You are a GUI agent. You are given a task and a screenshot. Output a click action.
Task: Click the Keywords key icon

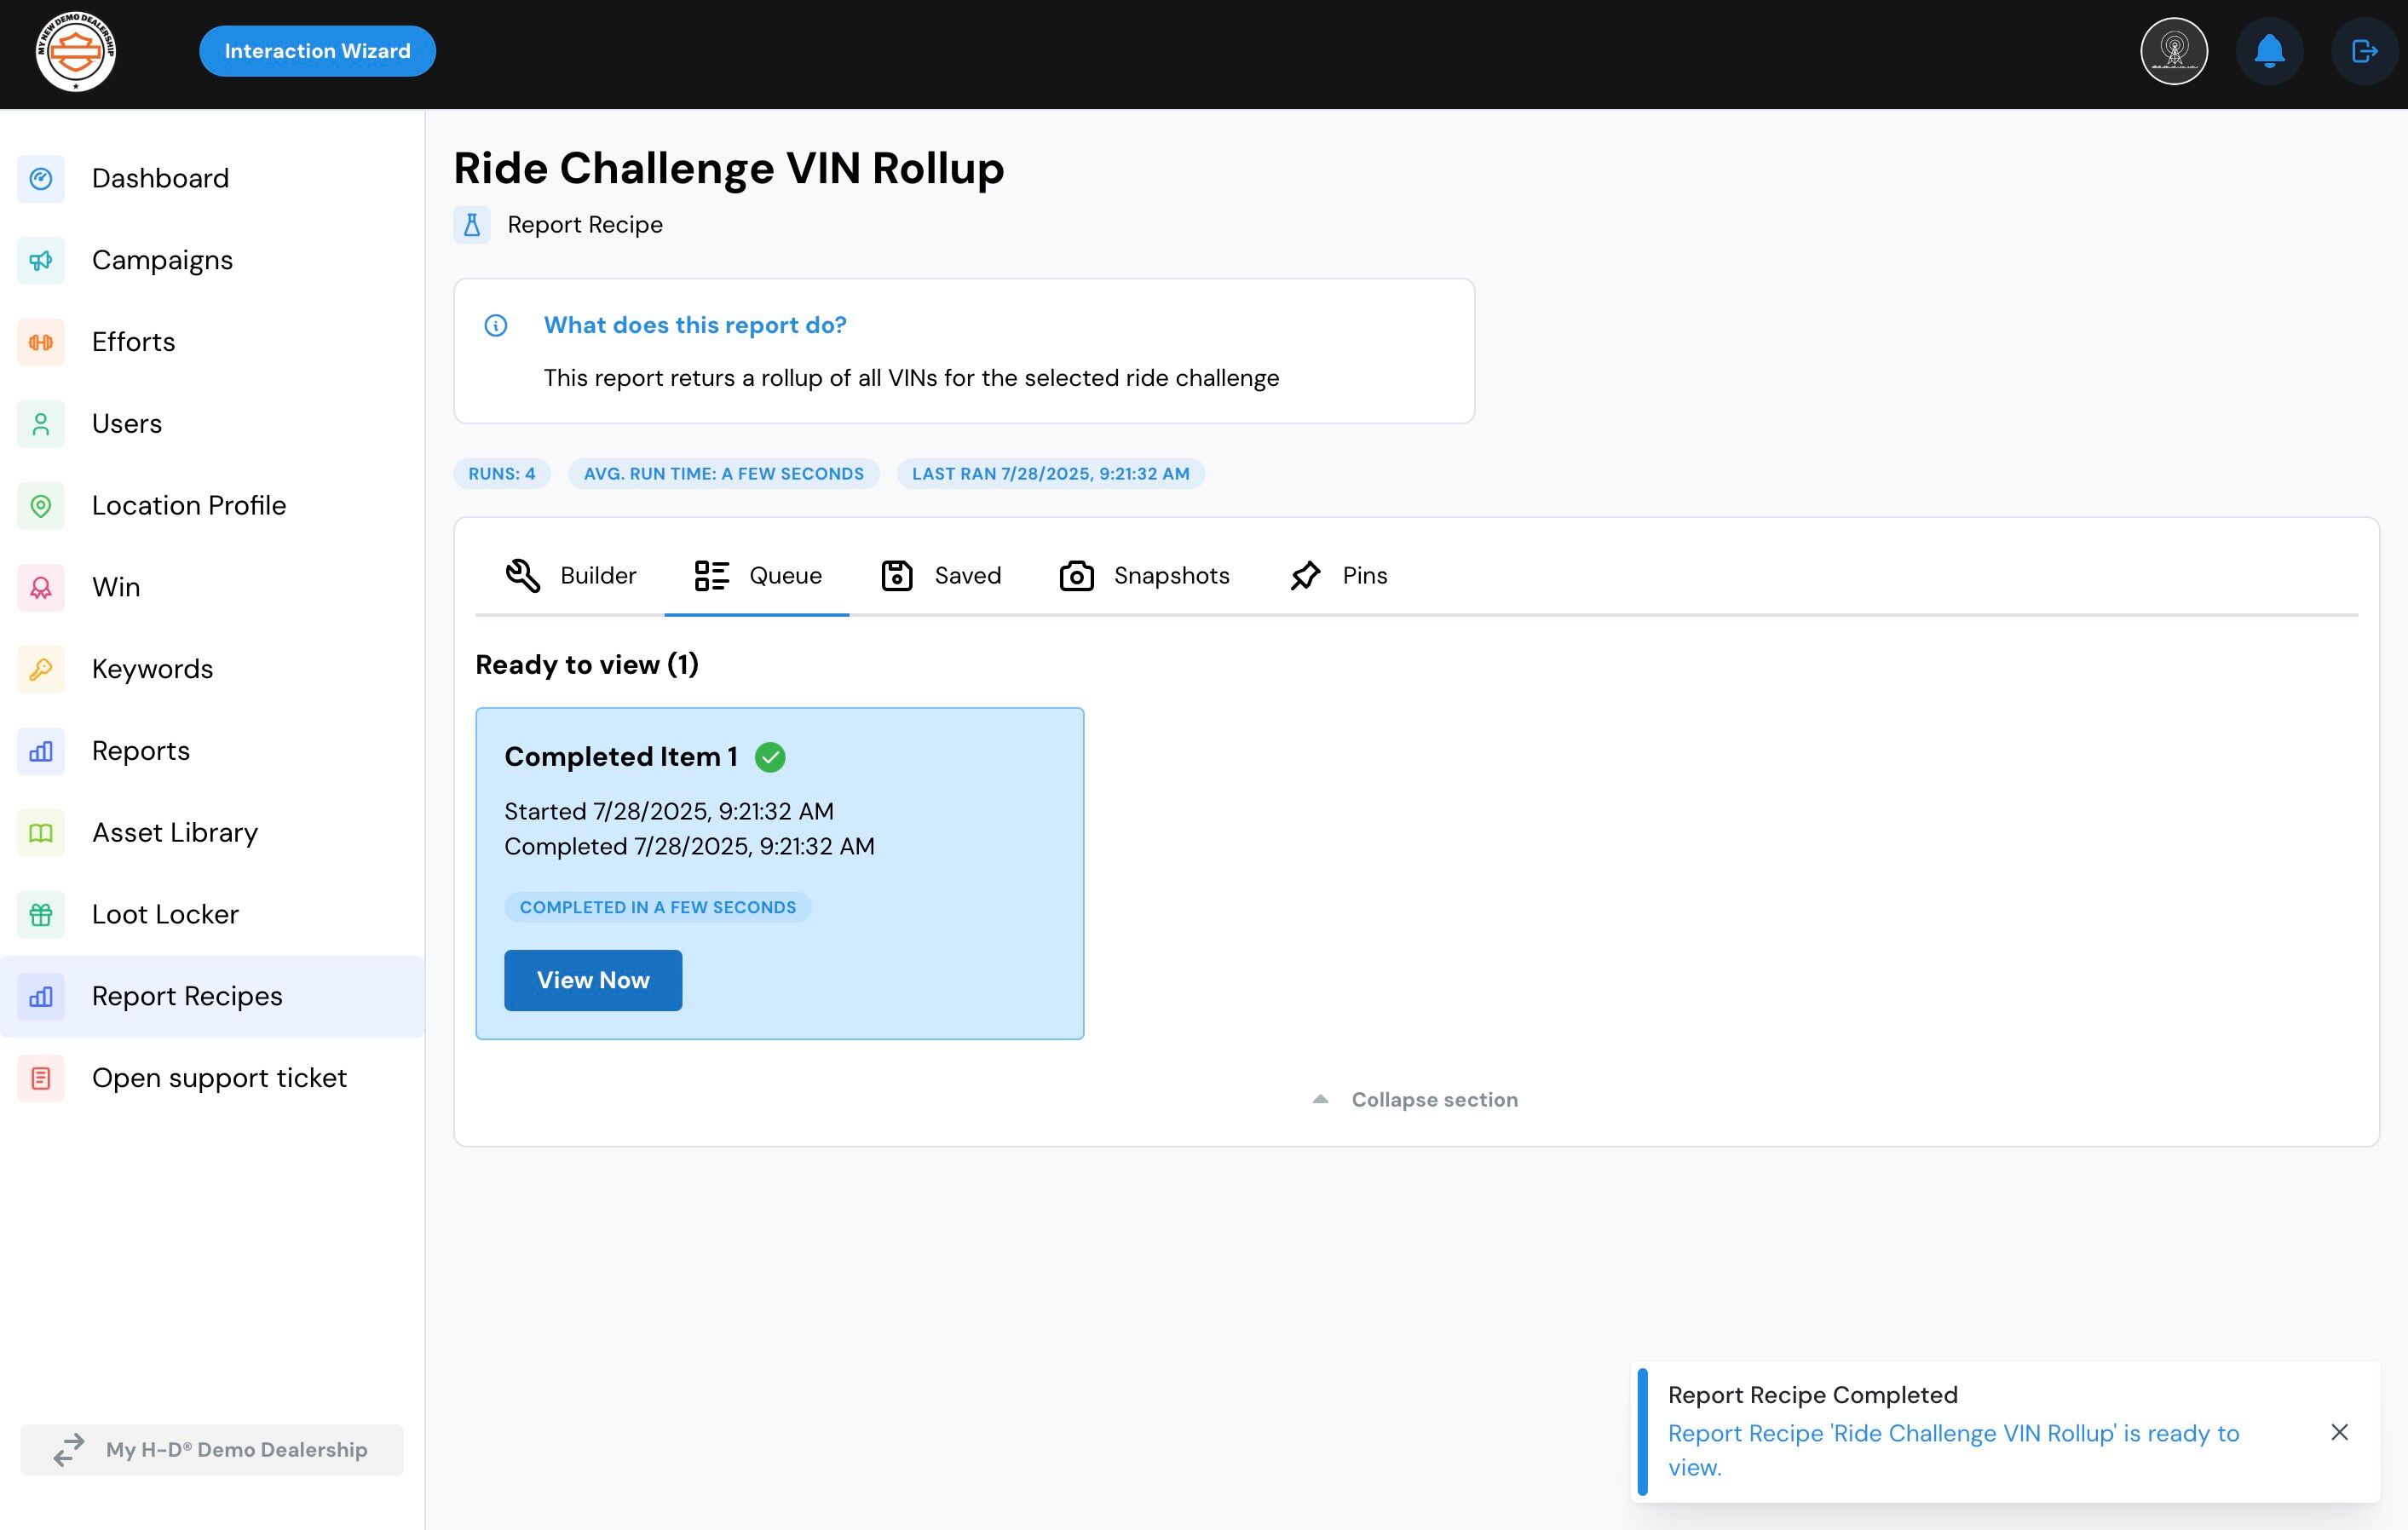click(41, 669)
